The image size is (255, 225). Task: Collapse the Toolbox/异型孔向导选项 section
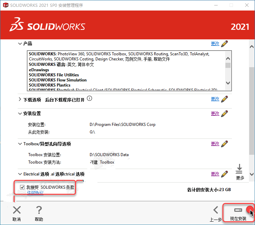click(x=20, y=144)
